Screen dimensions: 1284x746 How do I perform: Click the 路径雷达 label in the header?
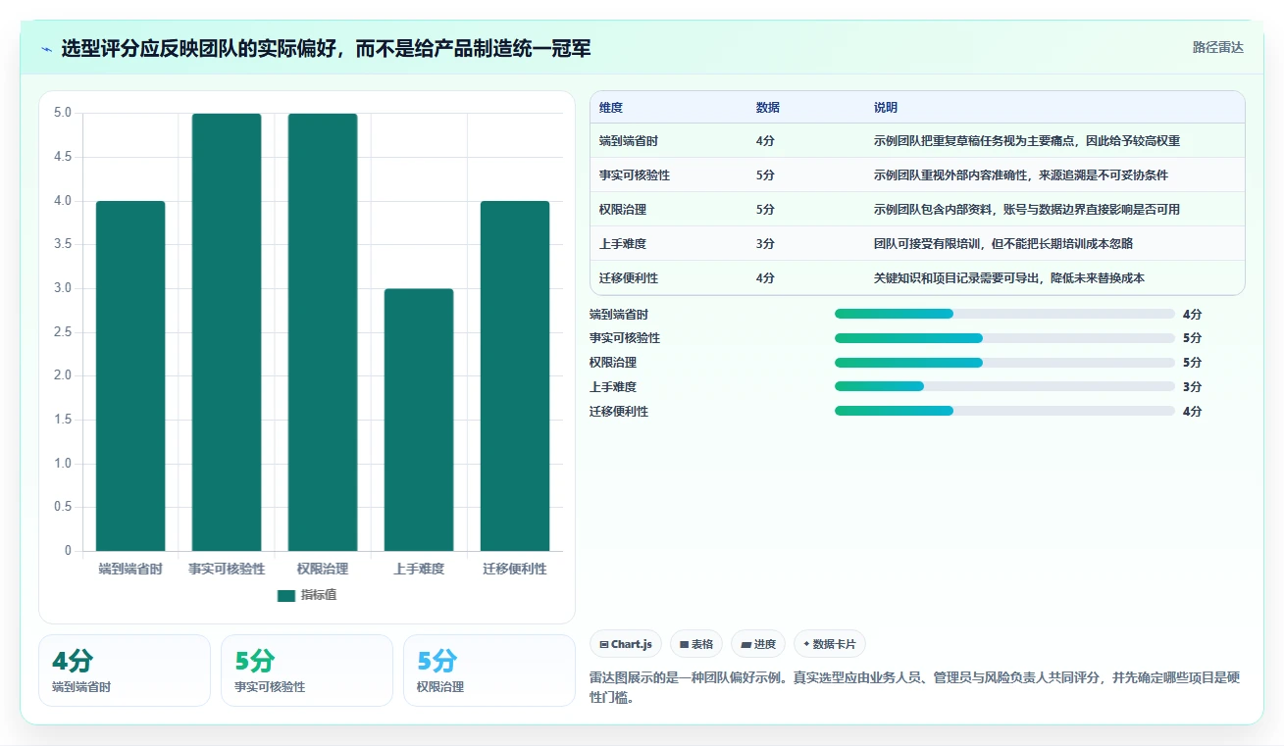(x=1218, y=47)
